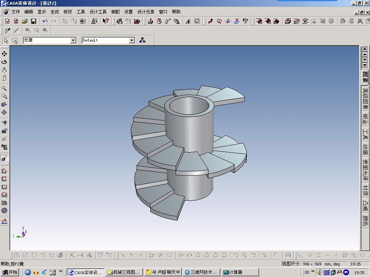
Task: Click the speaker volume tray icon
Action: click(x=319, y=272)
